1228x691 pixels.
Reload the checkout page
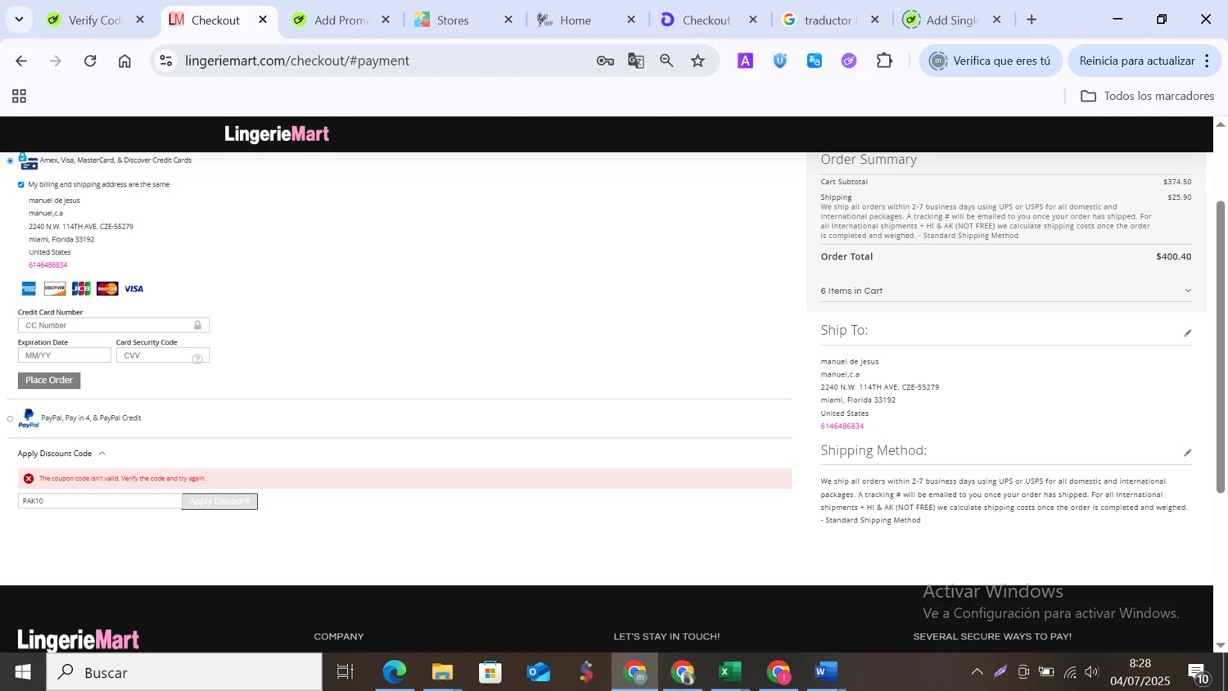90,61
